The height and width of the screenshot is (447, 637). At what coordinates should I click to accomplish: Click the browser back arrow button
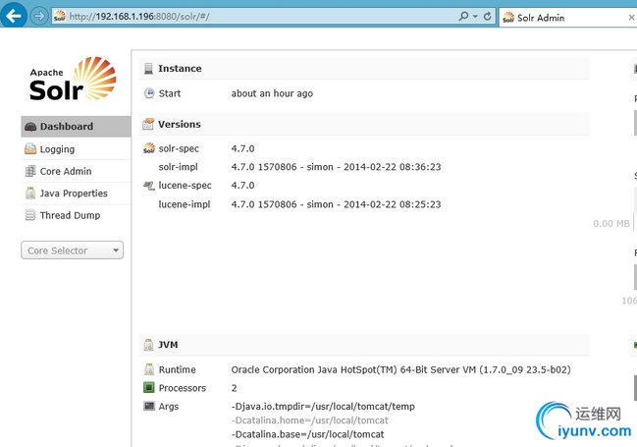(x=14, y=16)
